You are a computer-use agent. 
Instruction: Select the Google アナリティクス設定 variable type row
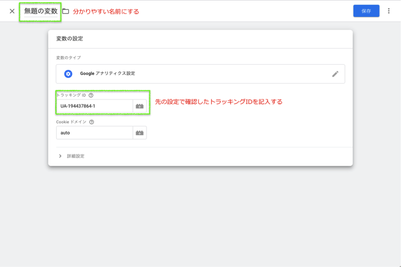point(200,74)
